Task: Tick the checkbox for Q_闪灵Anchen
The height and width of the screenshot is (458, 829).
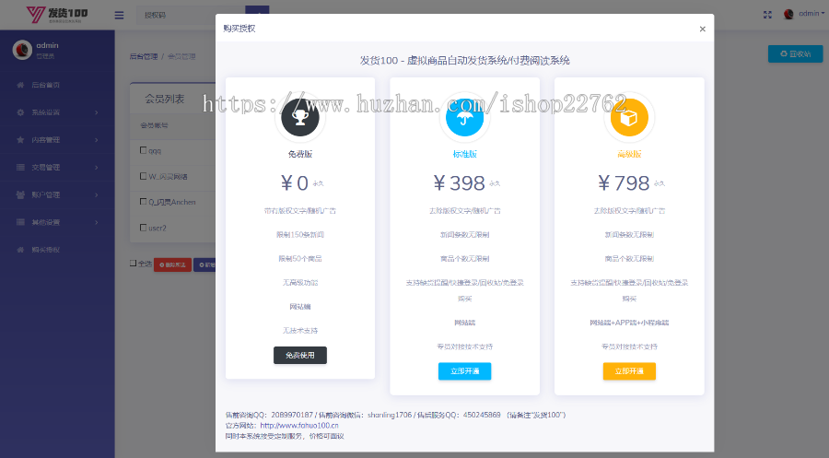Action: click(x=144, y=202)
